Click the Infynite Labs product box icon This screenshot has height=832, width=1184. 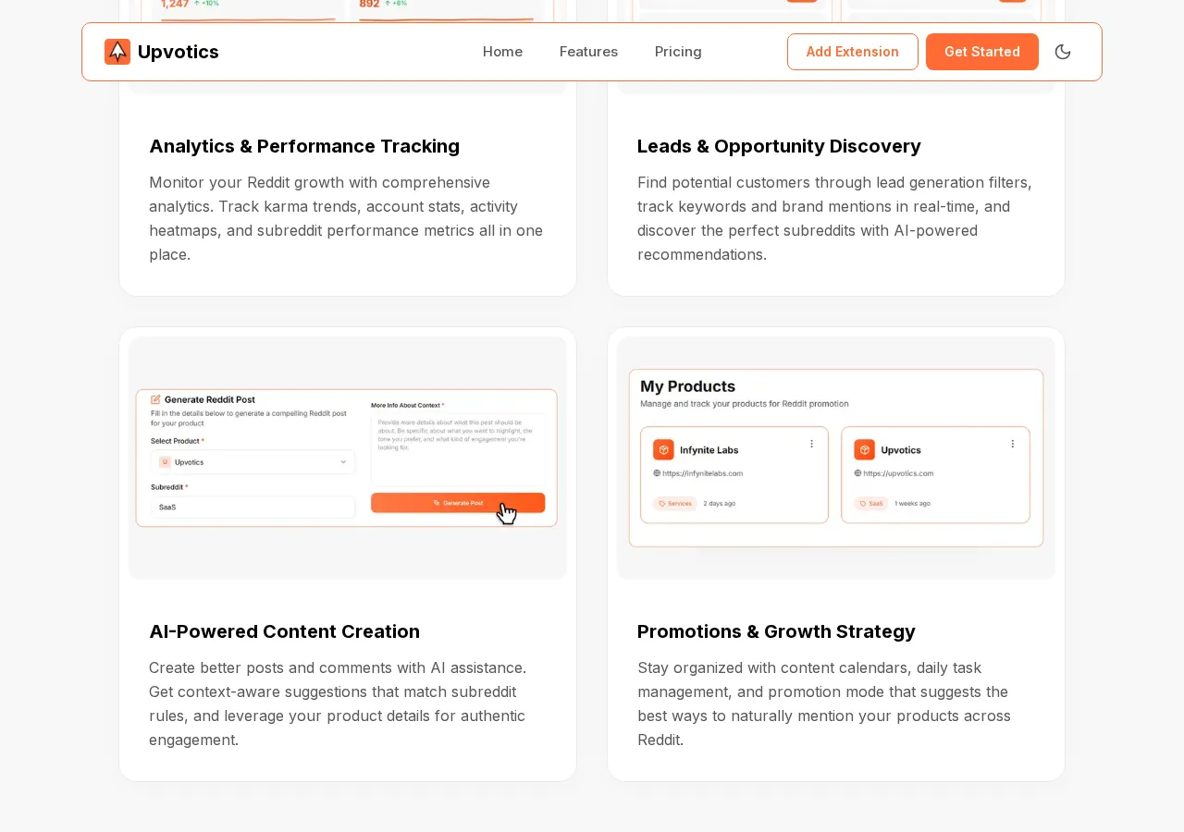[663, 450]
